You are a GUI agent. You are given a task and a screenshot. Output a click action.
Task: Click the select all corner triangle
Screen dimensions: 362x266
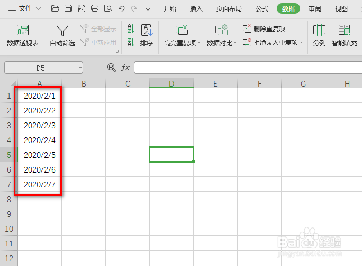pyautogui.click(x=13, y=83)
